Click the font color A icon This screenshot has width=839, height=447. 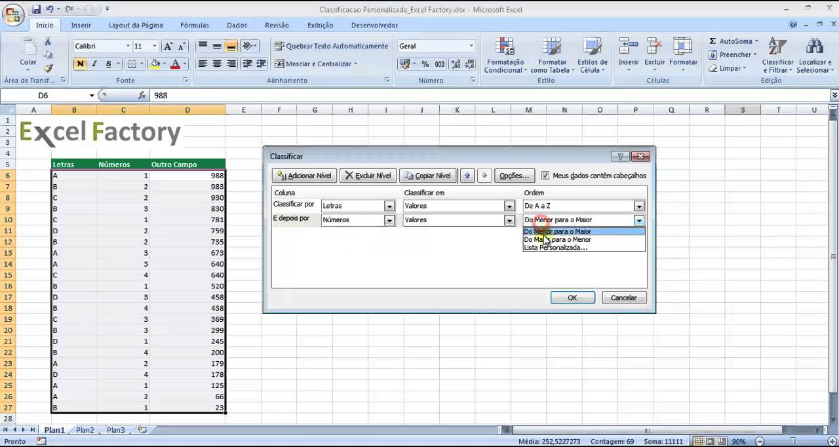click(x=176, y=64)
